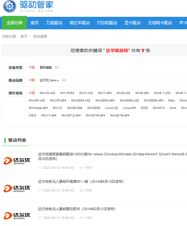187x226 pixels.
Task: Click clock icon on 复位软件 row
Action: (40, 218)
